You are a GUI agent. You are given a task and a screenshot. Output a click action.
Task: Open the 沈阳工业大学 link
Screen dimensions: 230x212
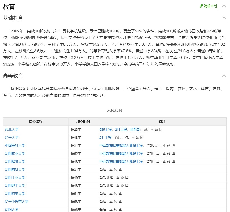pyautogui.click(x=15, y=178)
